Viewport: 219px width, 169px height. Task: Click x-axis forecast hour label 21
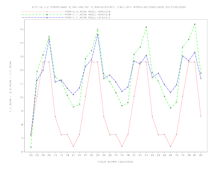pos(73,155)
